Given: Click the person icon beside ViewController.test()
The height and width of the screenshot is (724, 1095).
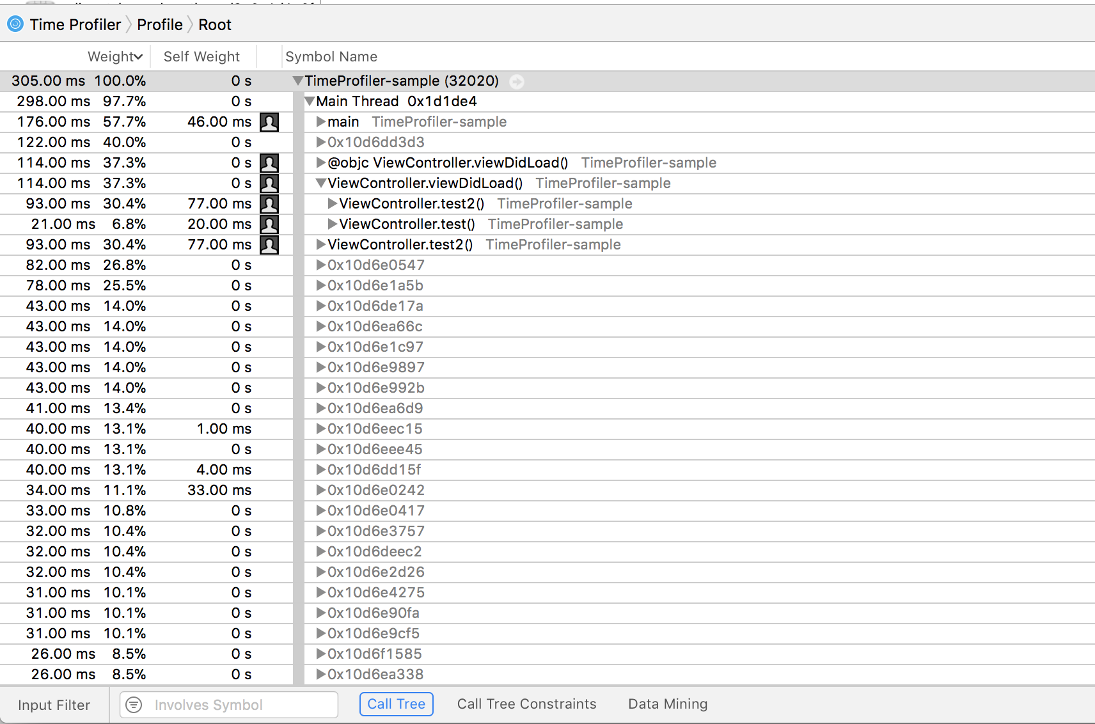Looking at the screenshot, I should pyautogui.click(x=269, y=224).
